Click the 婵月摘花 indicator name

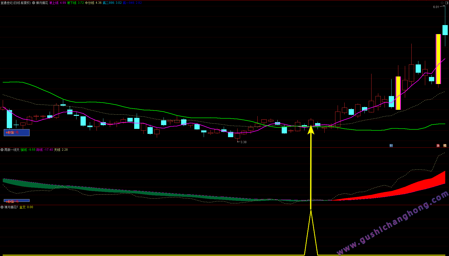[x=42, y=3]
